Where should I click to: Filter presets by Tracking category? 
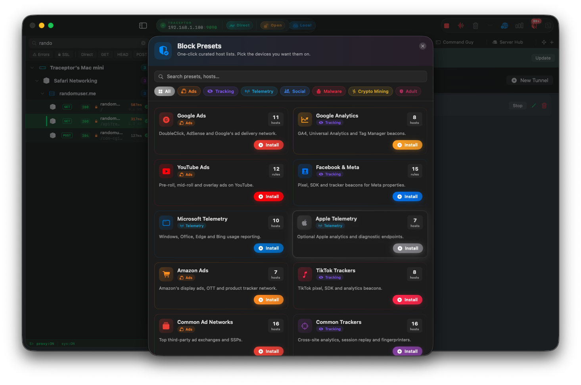[x=221, y=91]
